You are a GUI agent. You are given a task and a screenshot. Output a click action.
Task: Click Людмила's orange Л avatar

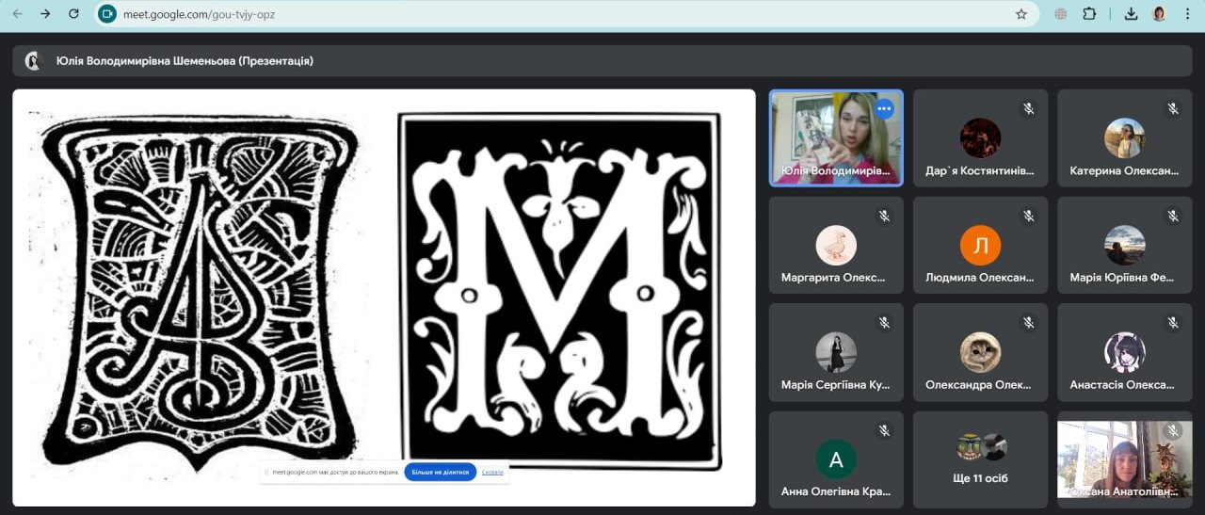click(980, 246)
